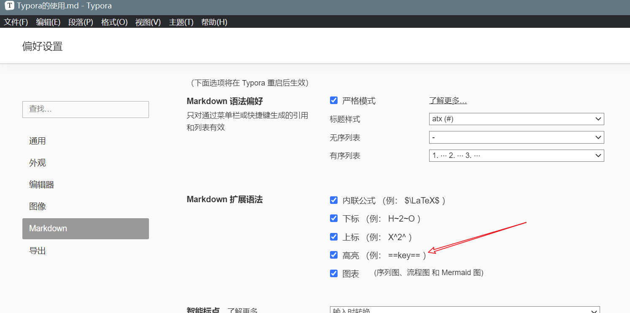The height and width of the screenshot is (313, 630).
Task: Open the 标题样式 dropdown showing atx (#)
Action: (516, 119)
